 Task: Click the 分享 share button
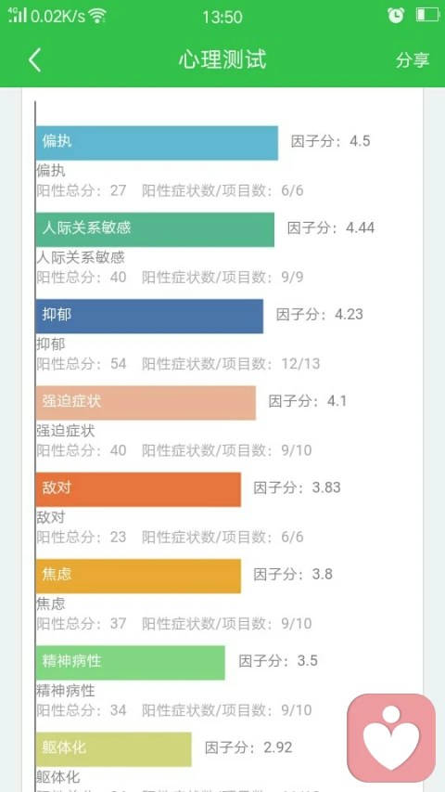(413, 59)
